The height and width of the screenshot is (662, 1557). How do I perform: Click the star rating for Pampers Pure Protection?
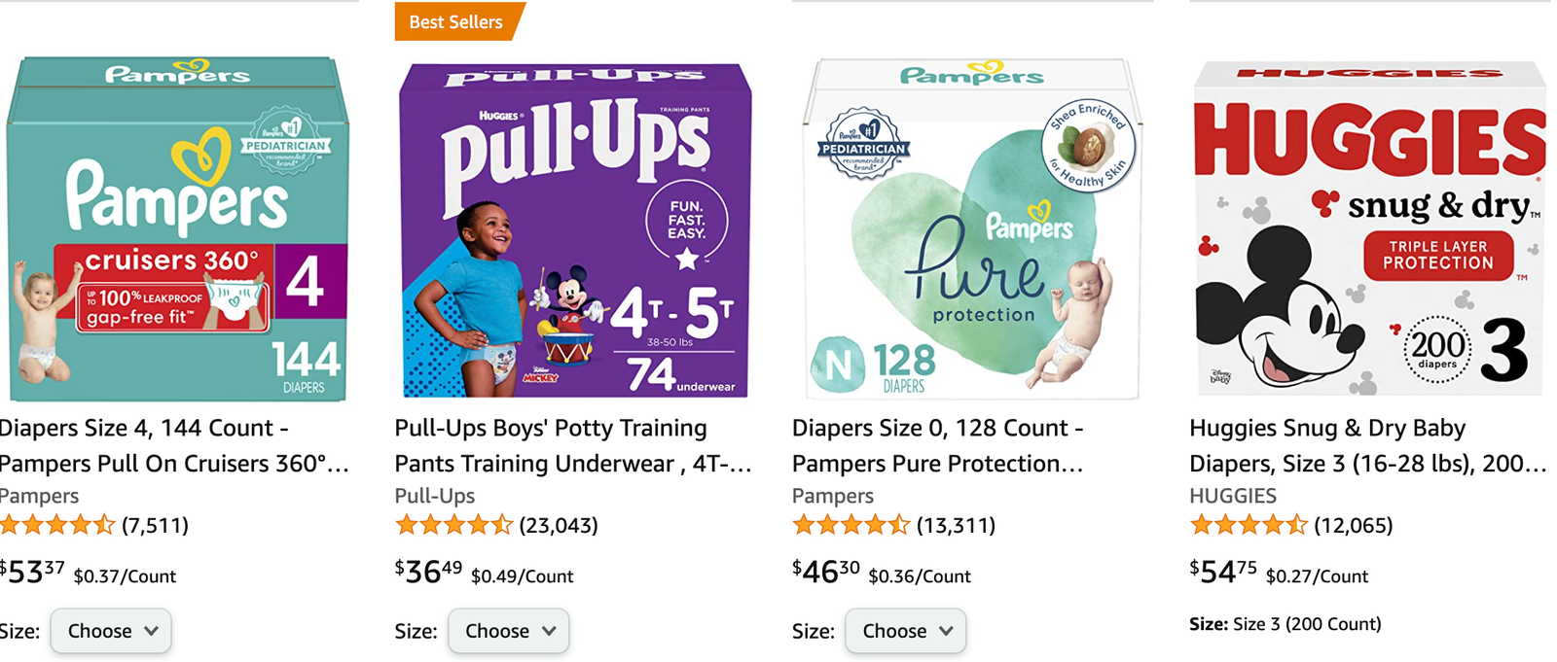click(x=851, y=526)
